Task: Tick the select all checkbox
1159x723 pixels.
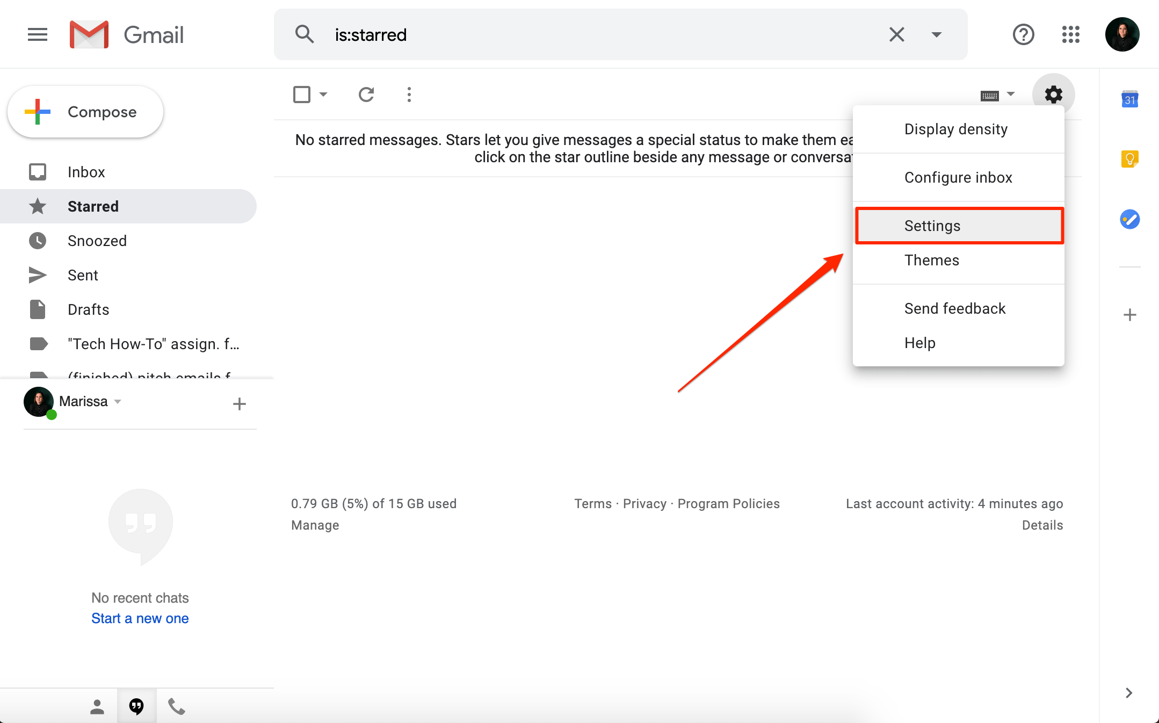Action: click(x=302, y=95)
